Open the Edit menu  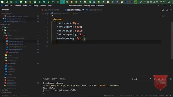click(x=11, y=6)
